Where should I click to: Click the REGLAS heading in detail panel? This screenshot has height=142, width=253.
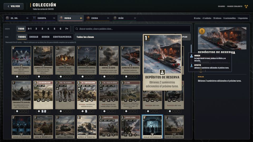[x=201, y=77]
